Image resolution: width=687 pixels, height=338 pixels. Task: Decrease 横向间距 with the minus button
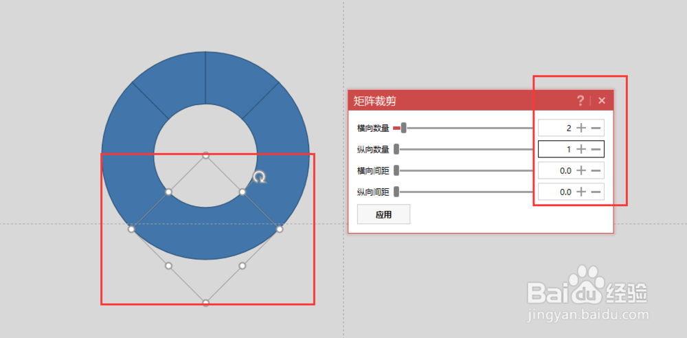596,170
